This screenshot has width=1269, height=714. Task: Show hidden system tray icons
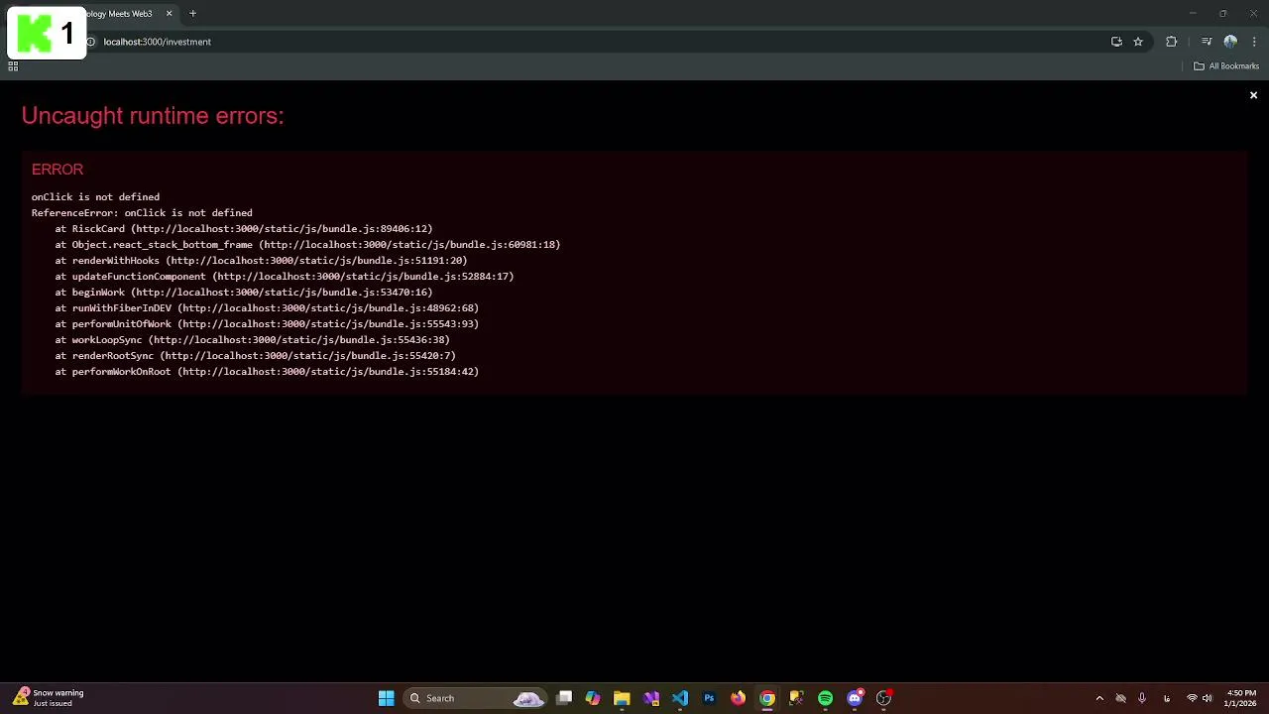(1099, 698)
